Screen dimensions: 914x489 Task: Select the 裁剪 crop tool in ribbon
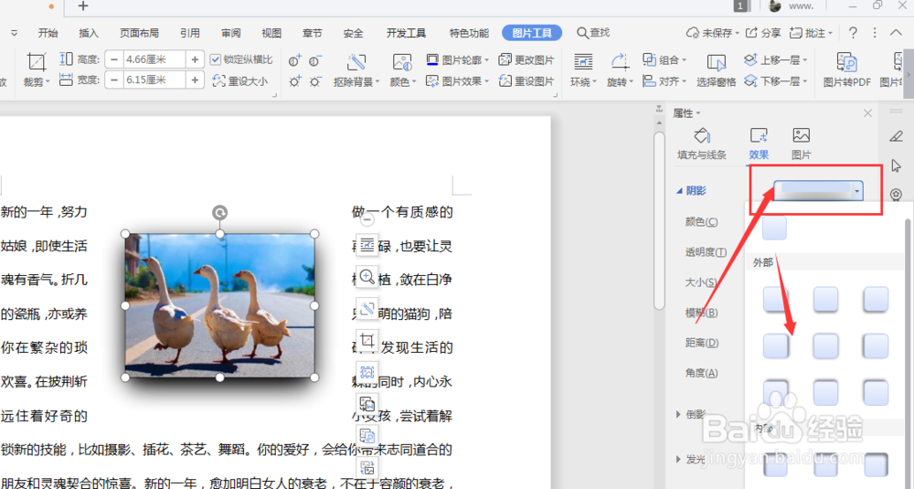(37, 69)
